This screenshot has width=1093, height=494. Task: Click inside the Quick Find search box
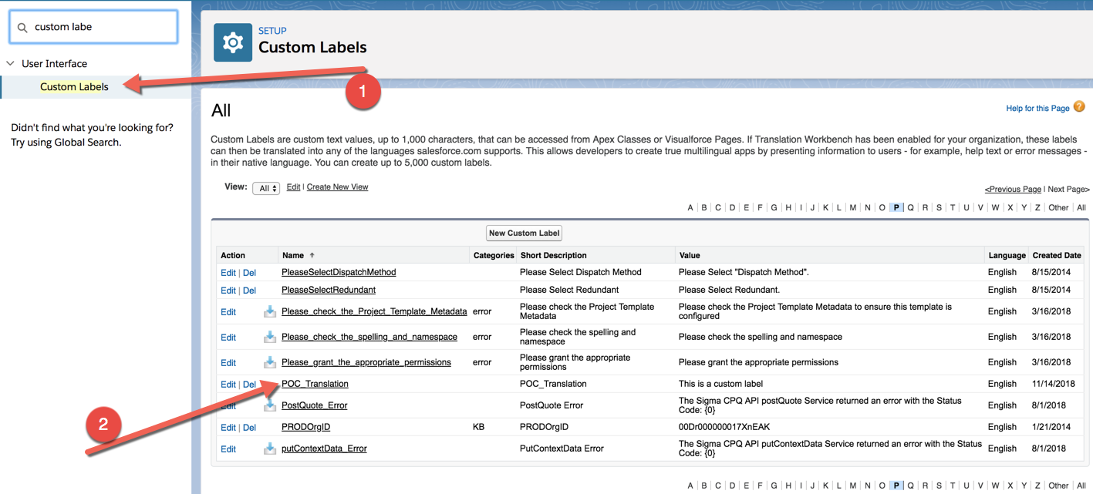(x=93, y=25)
